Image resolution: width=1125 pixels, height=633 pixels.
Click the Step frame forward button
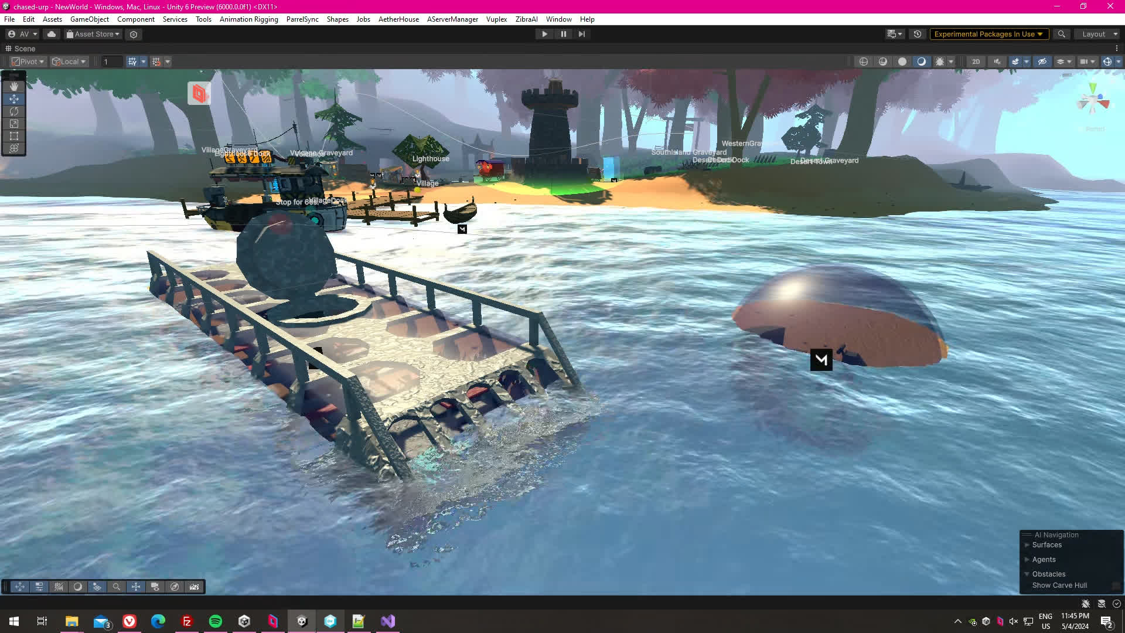(582, 34)
